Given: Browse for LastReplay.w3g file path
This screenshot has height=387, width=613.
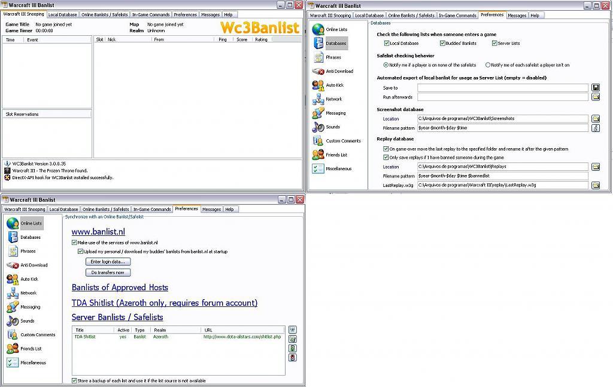Looking at the screenshot, I should click(596, 185).
